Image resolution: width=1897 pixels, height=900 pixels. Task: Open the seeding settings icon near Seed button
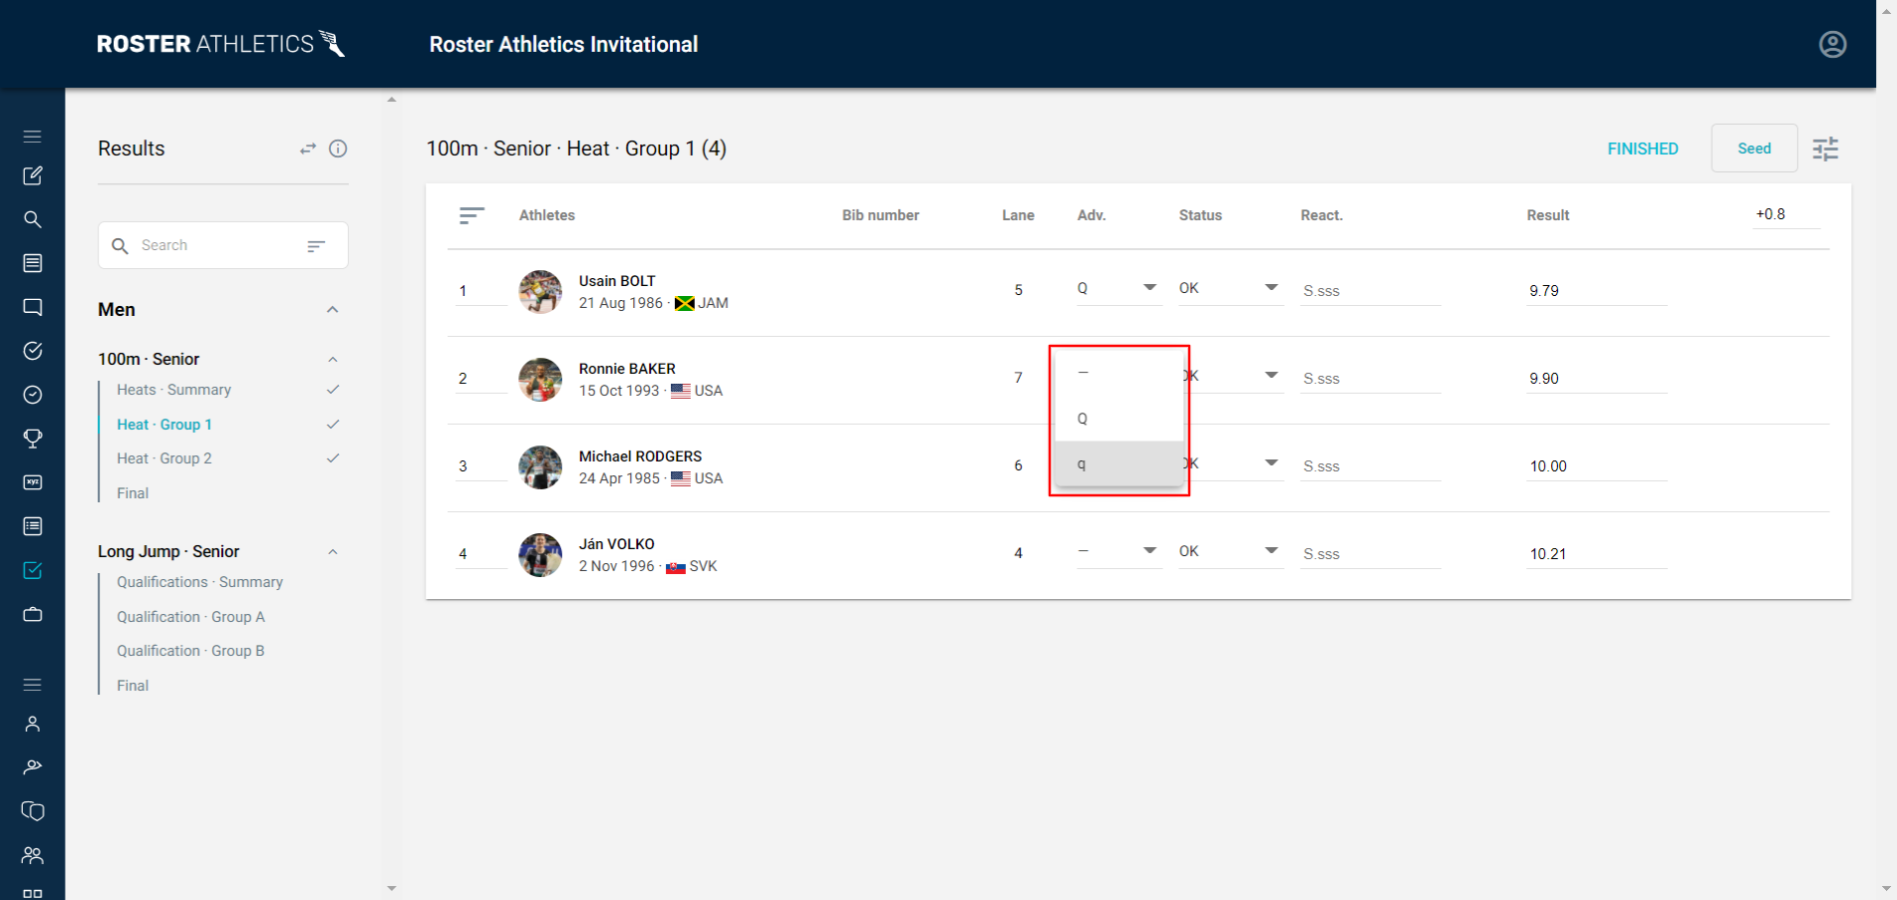tap(1825, 148)
